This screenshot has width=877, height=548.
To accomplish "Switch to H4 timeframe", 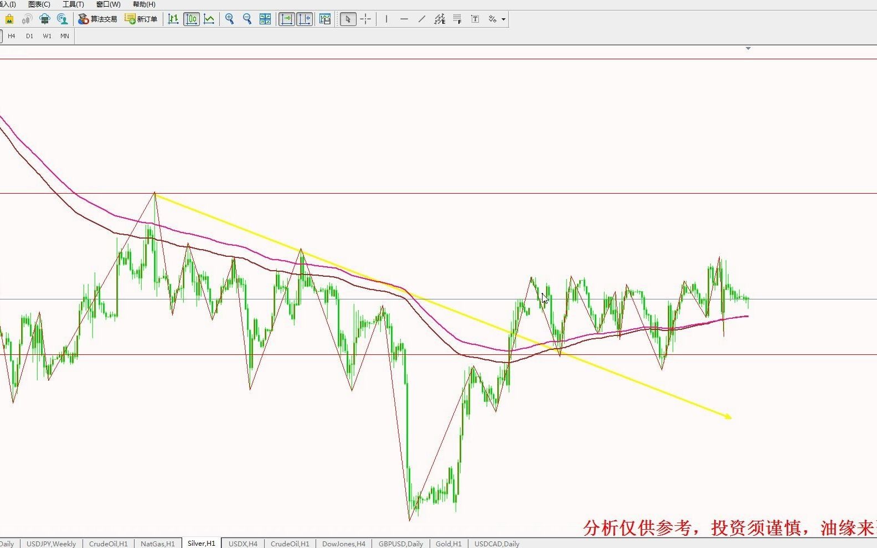I will 12,36.
